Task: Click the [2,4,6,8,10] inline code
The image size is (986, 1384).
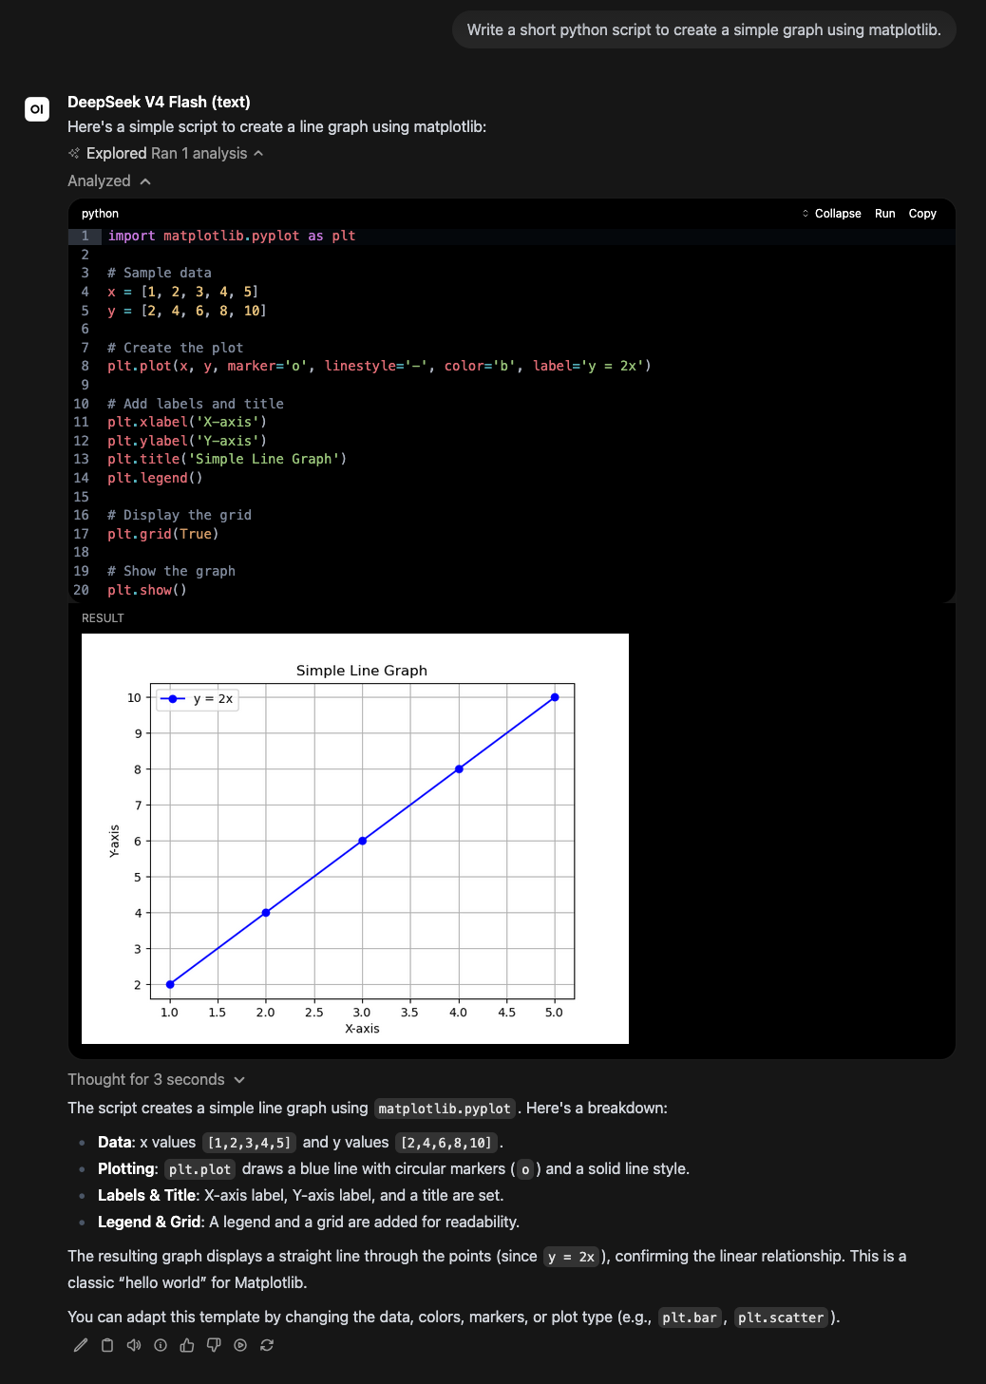Action: point(446,1143)
